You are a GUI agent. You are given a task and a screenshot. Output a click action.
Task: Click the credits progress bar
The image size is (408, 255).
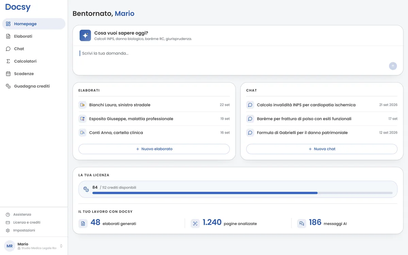tap(242, 193)
